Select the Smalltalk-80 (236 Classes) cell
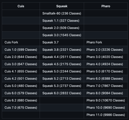Screen dimensions: 129x120 coord(62,13)
